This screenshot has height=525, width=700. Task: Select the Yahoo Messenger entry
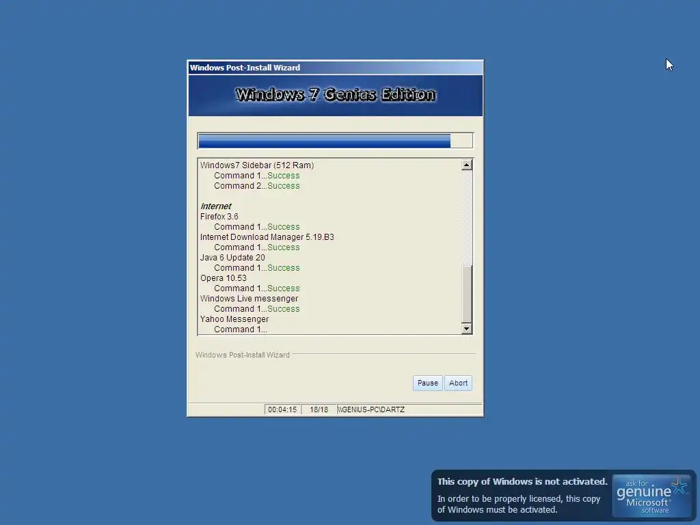(x=234, y=319)
